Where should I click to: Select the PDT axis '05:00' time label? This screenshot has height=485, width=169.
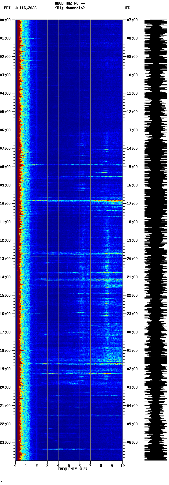[x=6, y=112]
